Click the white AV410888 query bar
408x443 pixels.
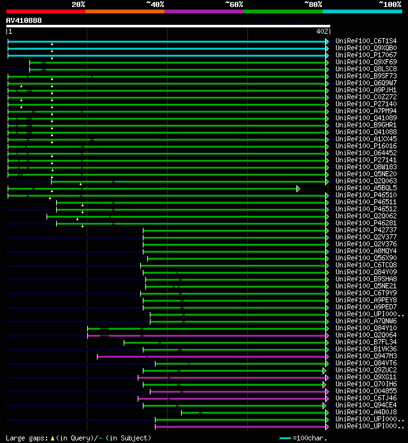168,26
